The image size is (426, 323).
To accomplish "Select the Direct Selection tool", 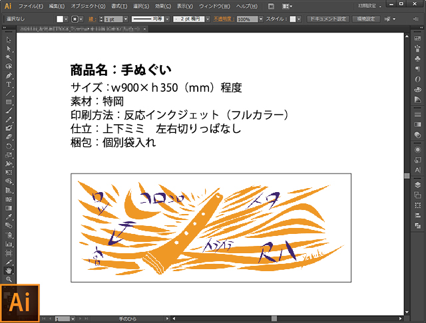I will [x=9, y=49].
